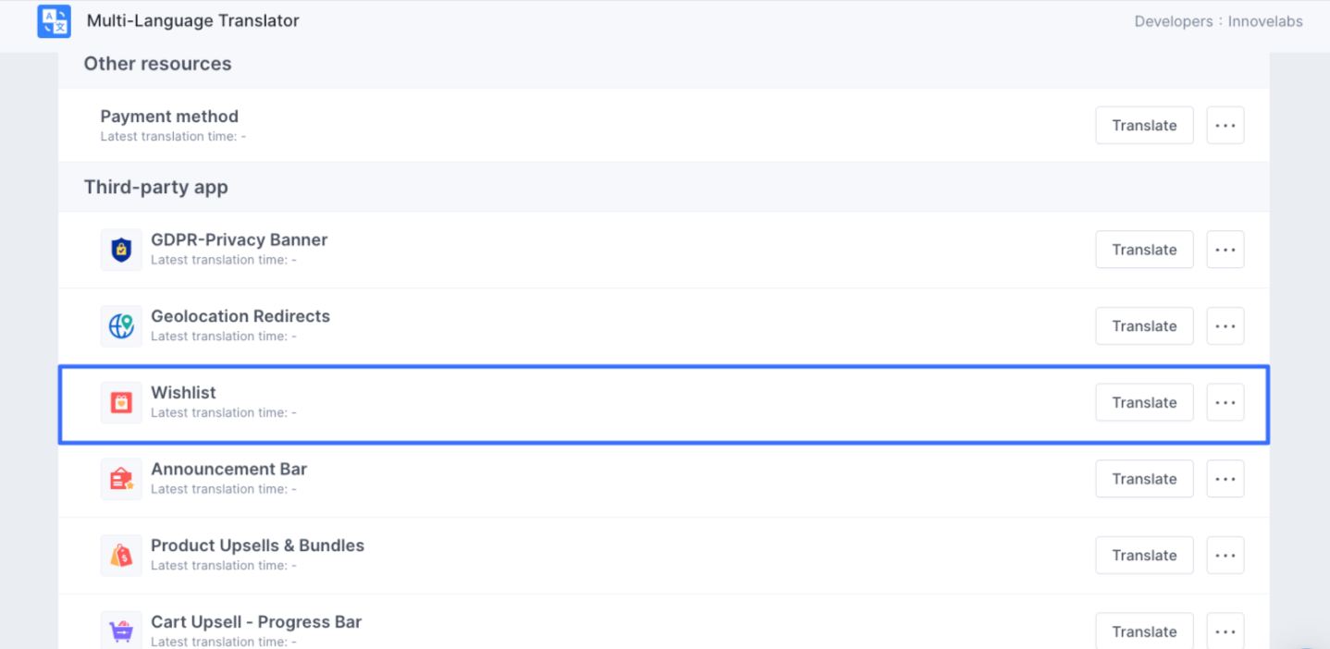Open the Payment method row menu
Screen dimensions: 1330x649
click(1225, 125)
